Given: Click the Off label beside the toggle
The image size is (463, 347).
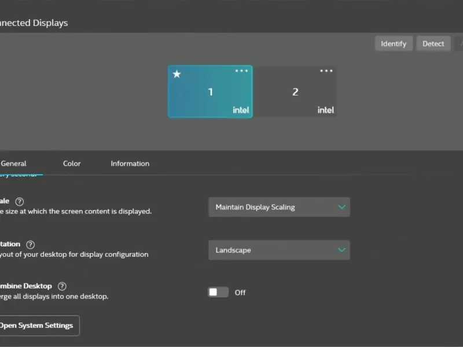Looking at the screenshot, I should click(x=240, y=293).
